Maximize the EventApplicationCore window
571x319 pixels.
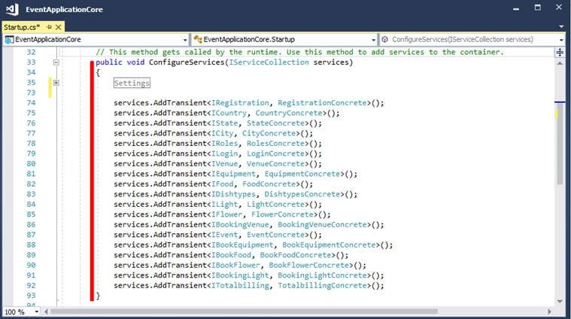tap(537, 8)
